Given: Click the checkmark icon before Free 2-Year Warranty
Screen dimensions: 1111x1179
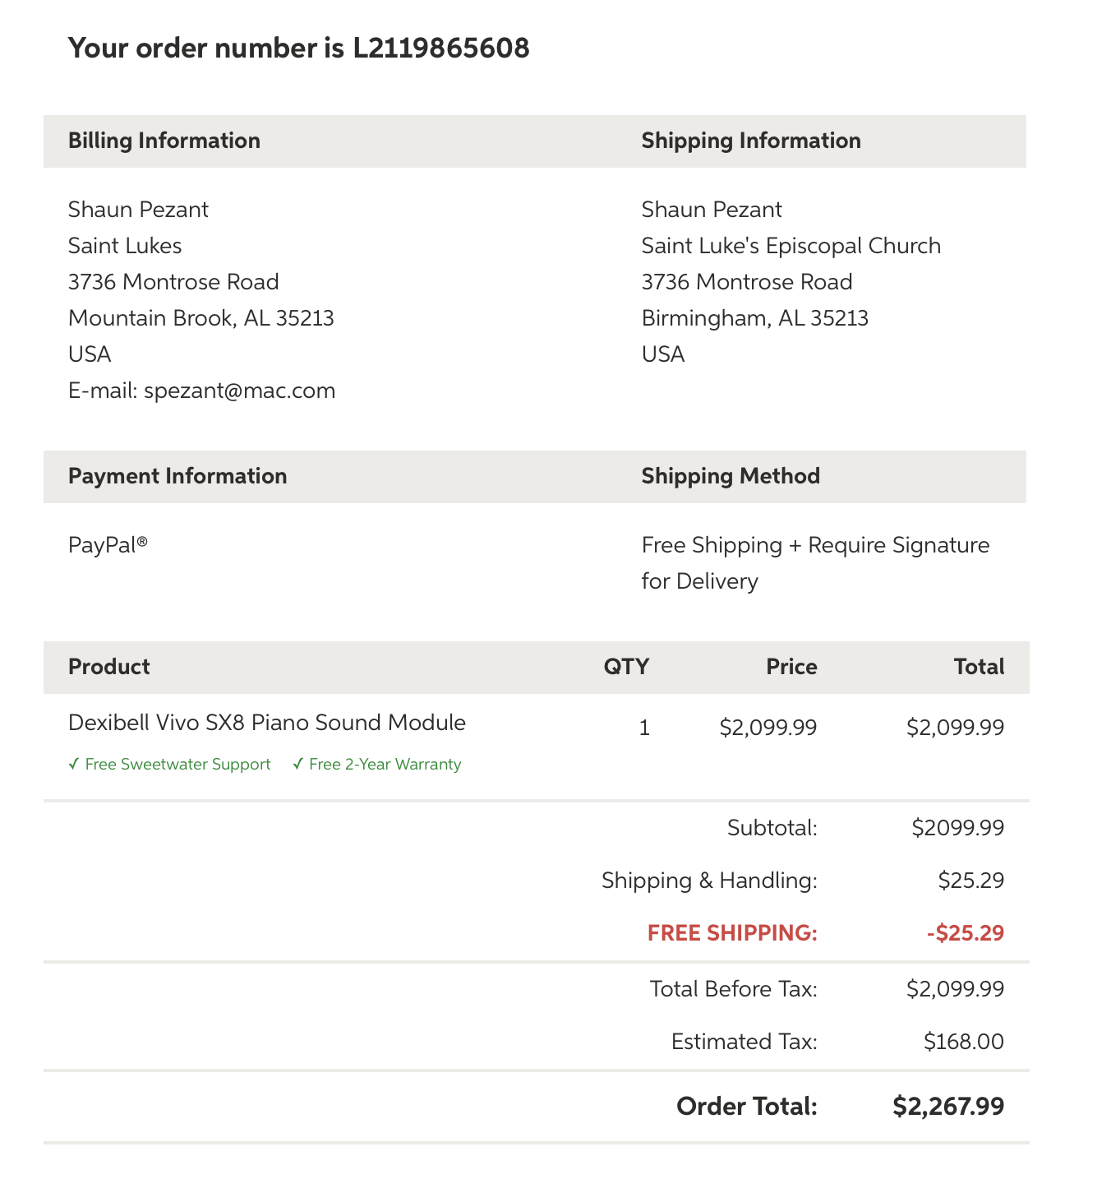Looking at the screenshot, I should coord(297,765).
